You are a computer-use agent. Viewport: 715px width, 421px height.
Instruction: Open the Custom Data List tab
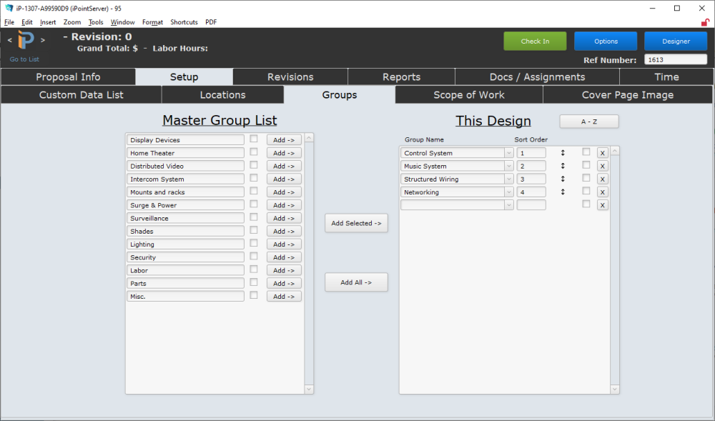(x=82, y=95)
